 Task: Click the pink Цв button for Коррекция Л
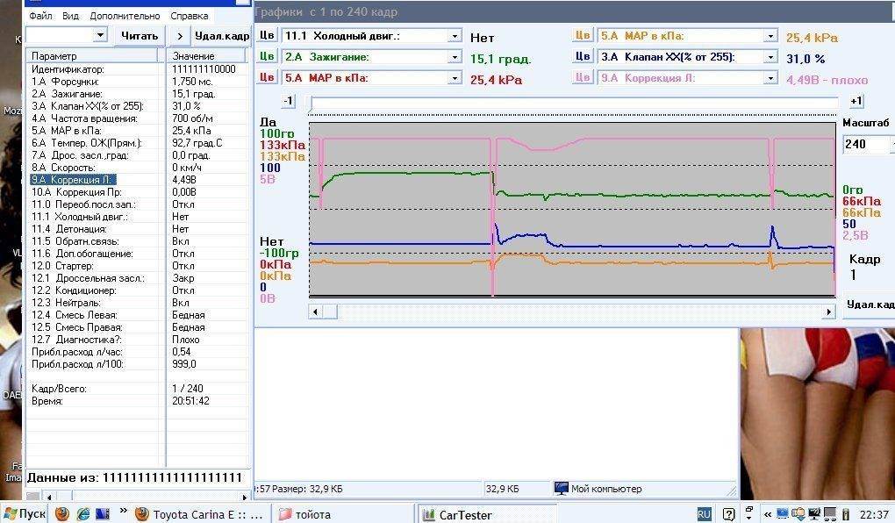click(x=583, y=78)
